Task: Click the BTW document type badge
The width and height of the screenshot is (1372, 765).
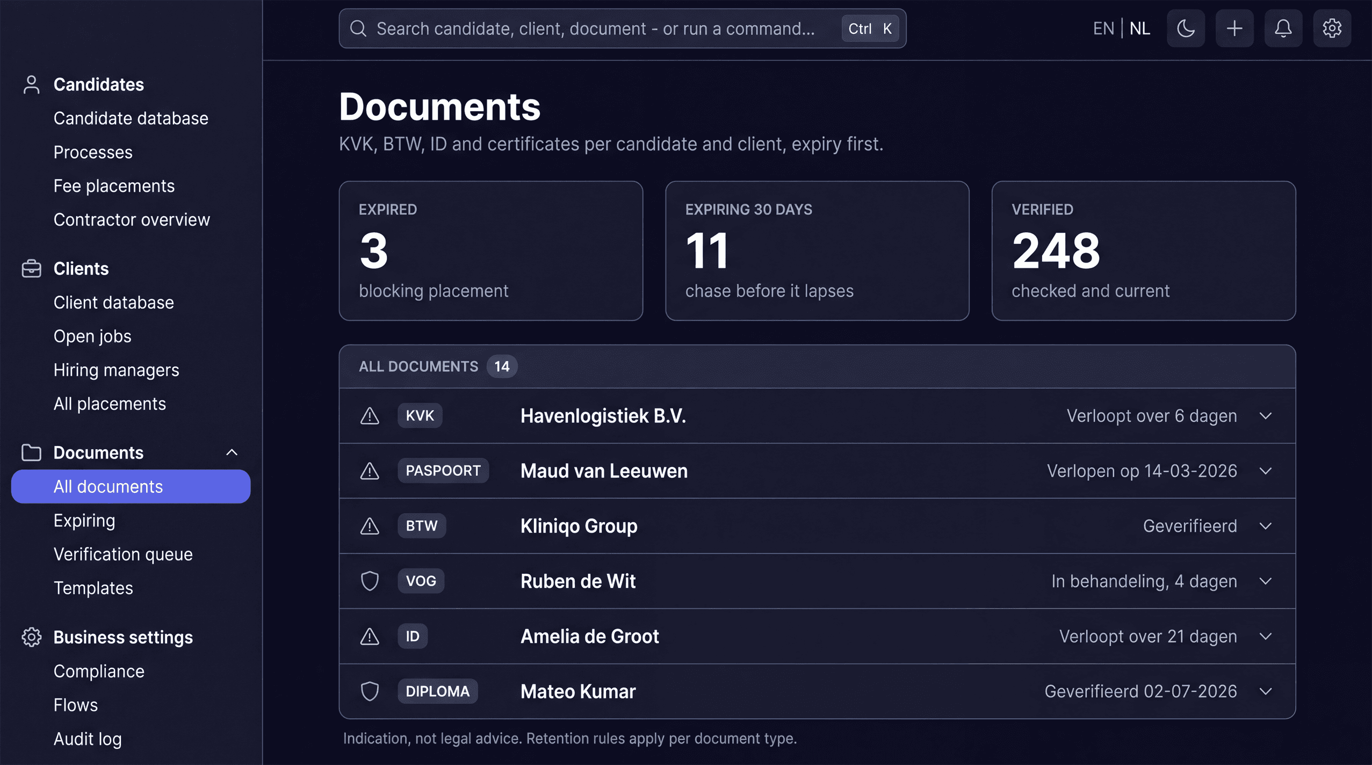Action: click(x=422, y=526)
